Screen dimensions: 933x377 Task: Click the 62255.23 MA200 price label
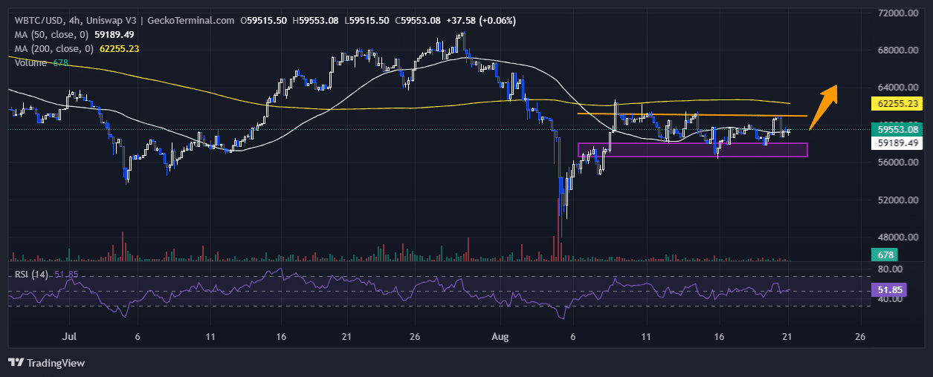click(895, 104)
